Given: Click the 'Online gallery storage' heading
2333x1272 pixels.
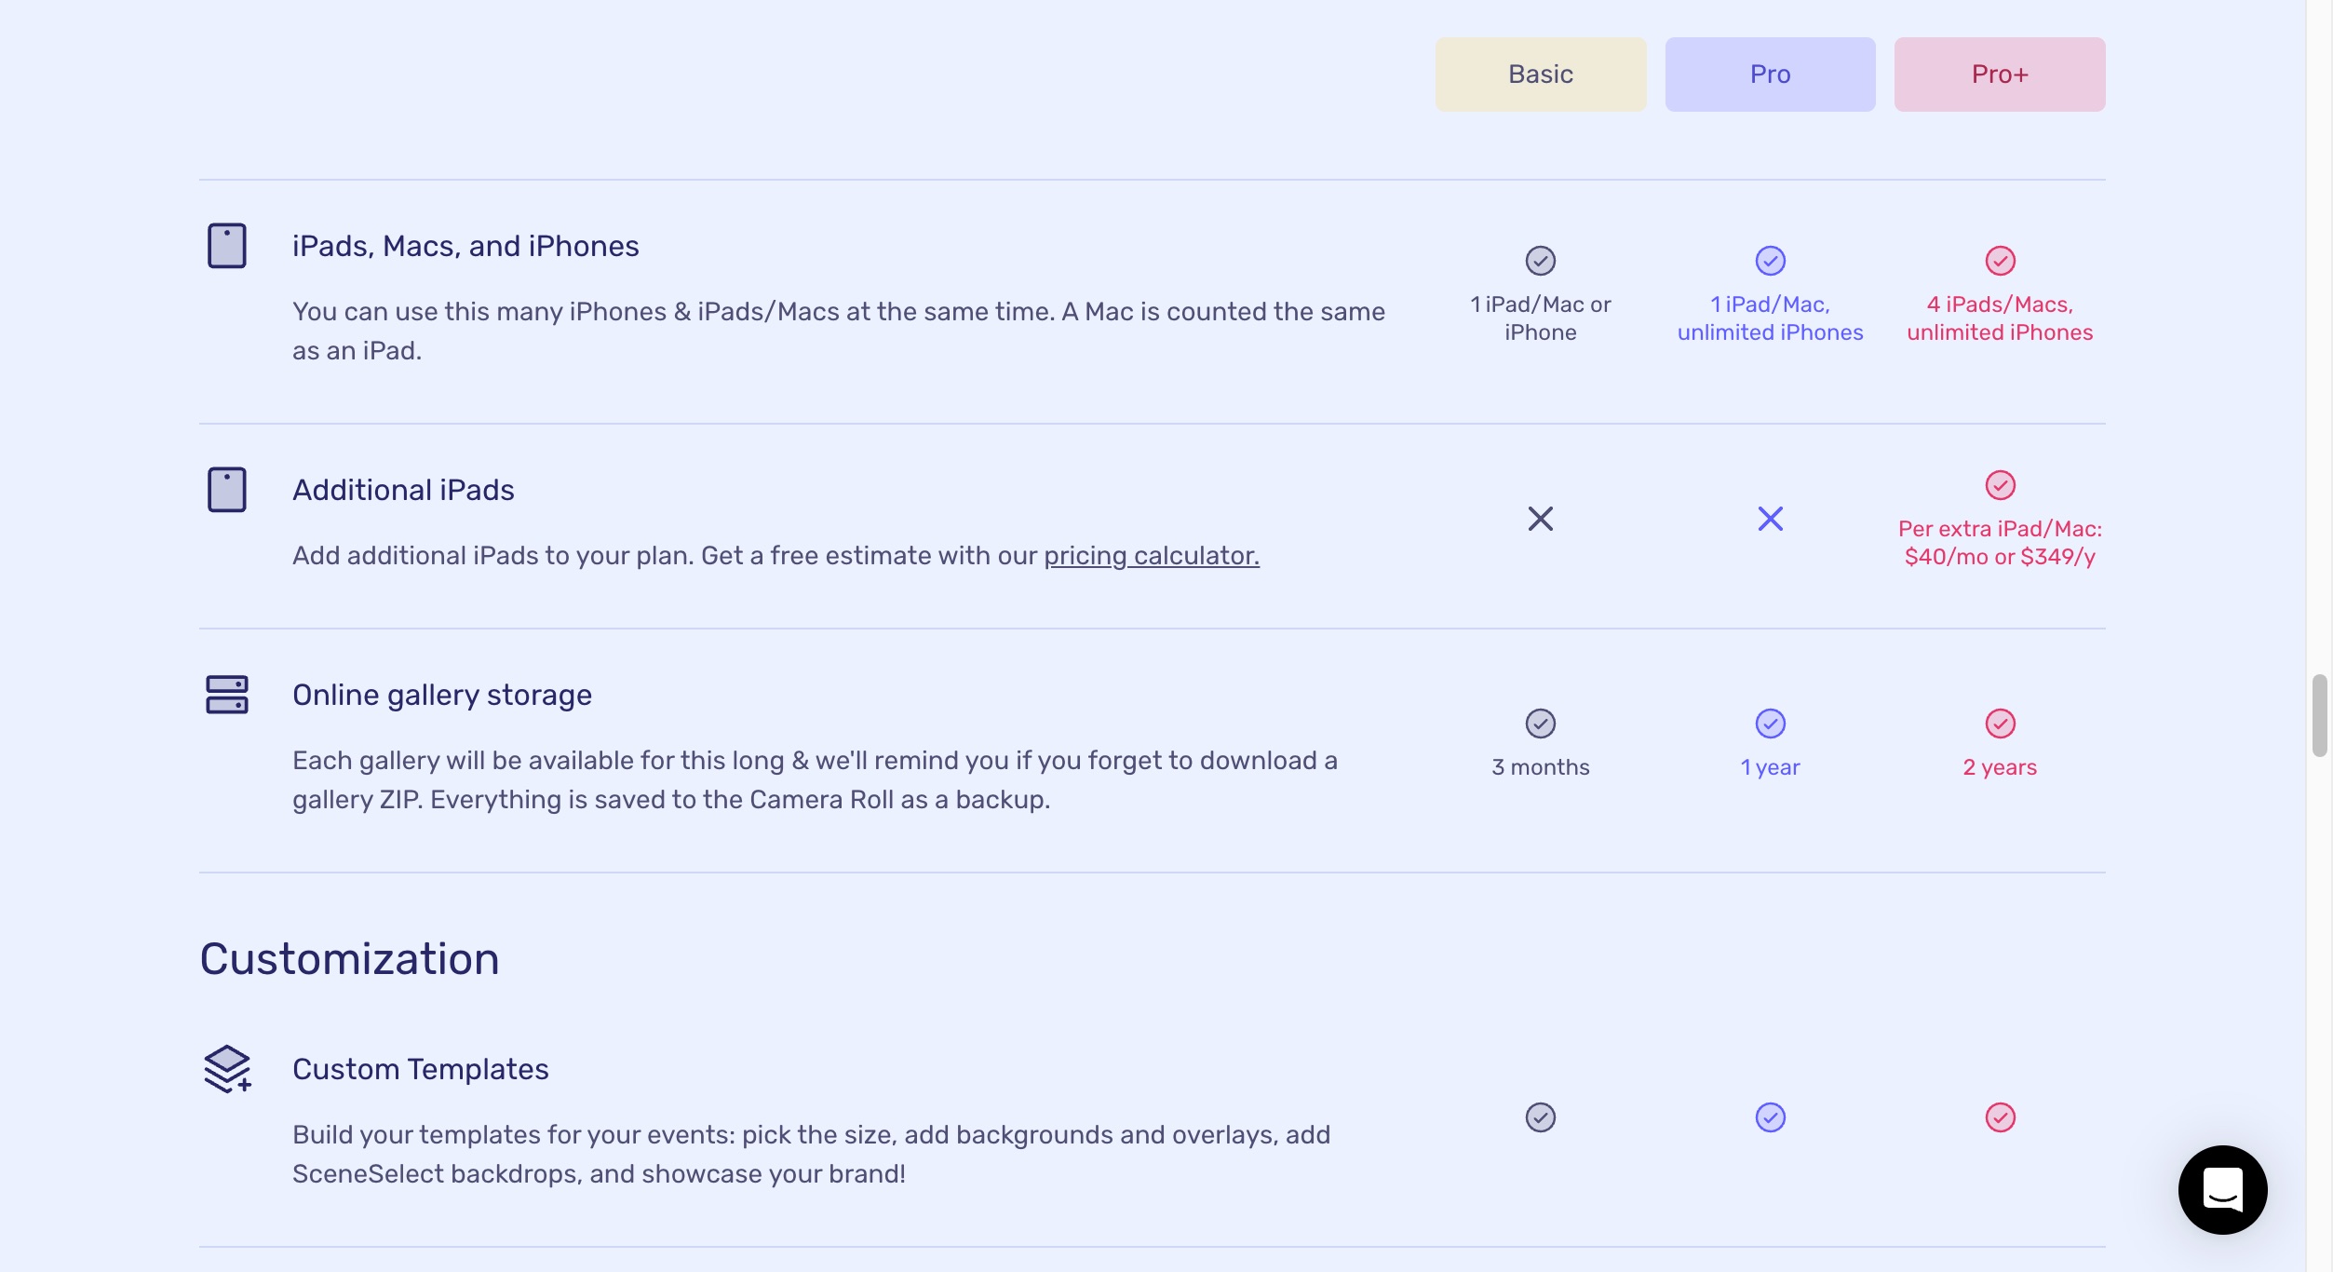Looking at the screenshot, I should pos(442,696).
